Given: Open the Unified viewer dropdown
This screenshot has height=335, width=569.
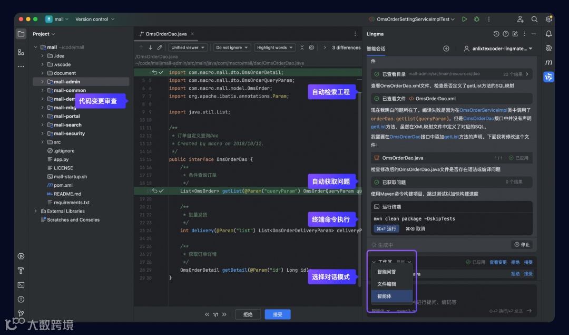Looking at the screenshot, I should click(x=188, y=47).
